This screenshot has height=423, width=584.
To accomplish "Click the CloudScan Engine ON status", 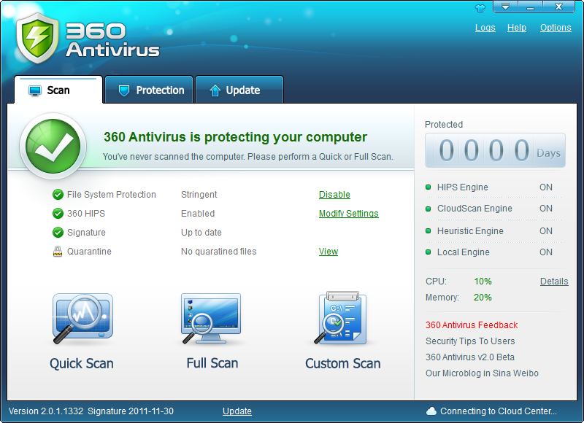I will [545, 209].
